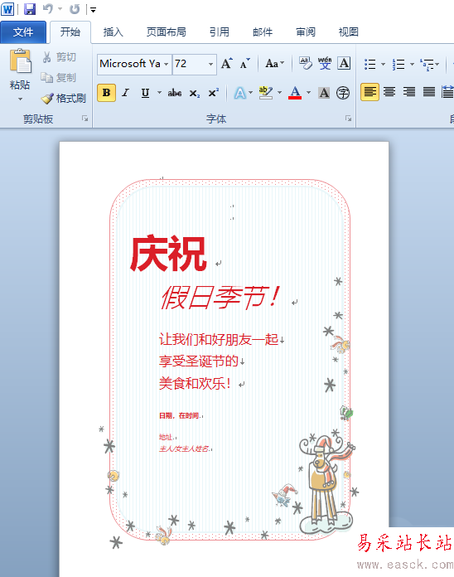Center the text

(389, 92)
